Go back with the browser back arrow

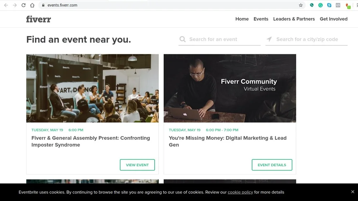(6, 5)
